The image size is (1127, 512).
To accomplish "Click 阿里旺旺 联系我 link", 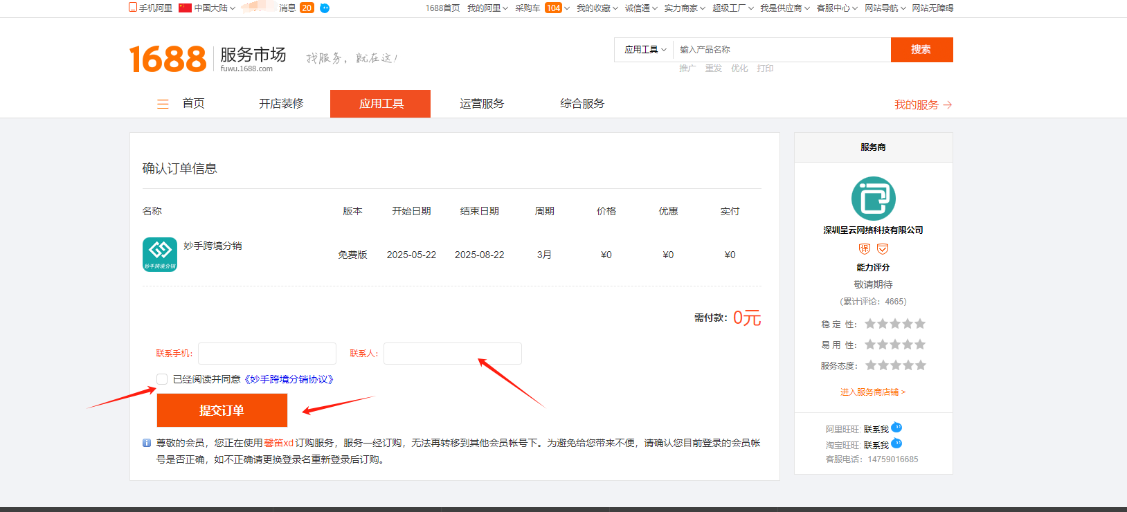I will pos(876,430).
